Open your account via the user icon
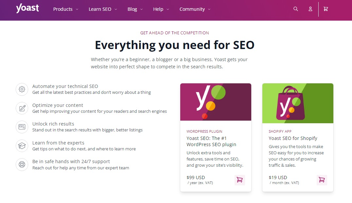 click(x=310, y=9)
